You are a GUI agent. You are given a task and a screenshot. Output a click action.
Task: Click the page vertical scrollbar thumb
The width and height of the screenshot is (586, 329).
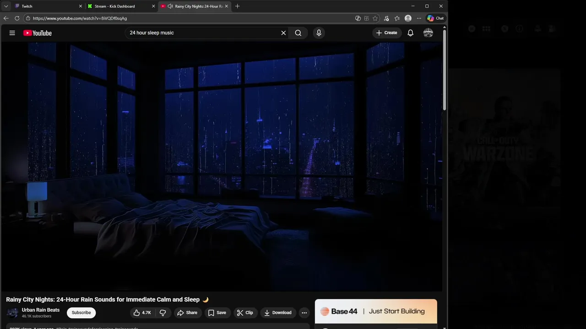444,71
